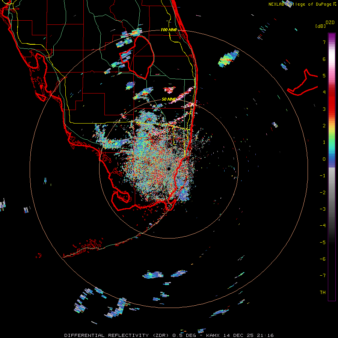The width and height of the screenshot is (338, 338).
Task: Select the positive "2" value on dB scale
Action: pos(324,126)
